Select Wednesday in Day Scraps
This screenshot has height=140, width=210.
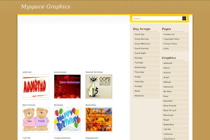tap(140, 68)
